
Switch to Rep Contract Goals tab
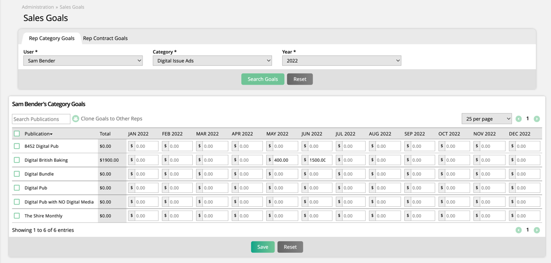pos(105,39)
